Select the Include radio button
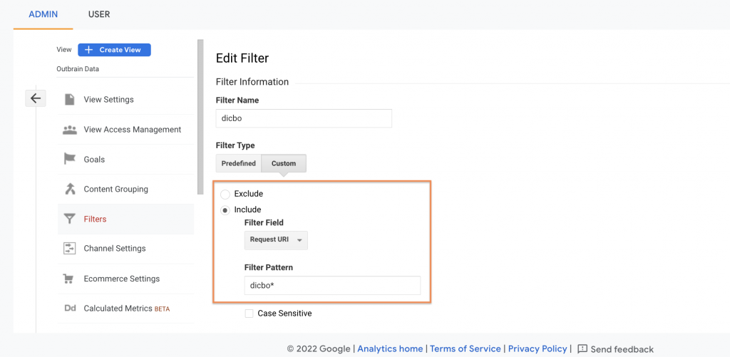This screenshot has height=357, width=730. click(225, 210)
